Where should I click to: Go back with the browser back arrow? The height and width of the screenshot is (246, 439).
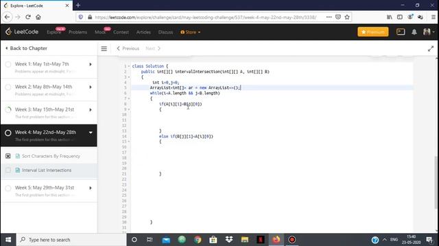point(8,17)
